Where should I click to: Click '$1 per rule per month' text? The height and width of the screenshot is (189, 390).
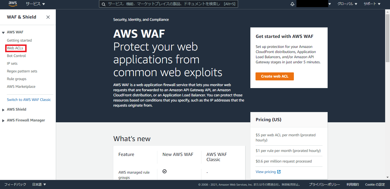288,151
